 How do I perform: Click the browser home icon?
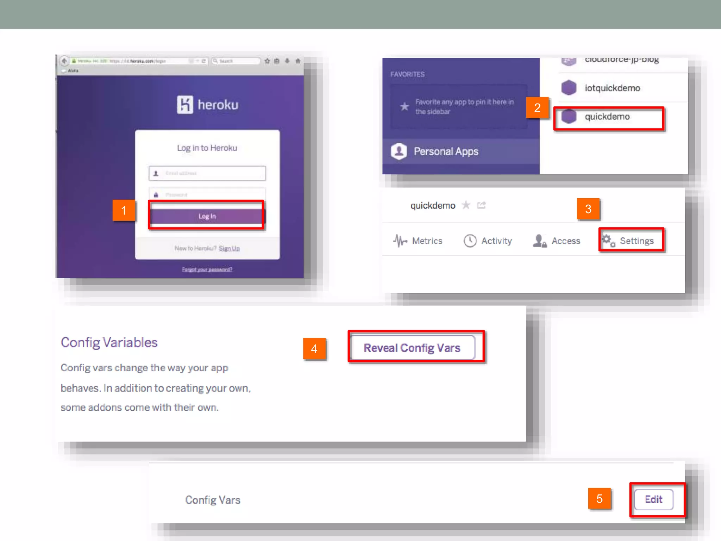coord(298,61)
